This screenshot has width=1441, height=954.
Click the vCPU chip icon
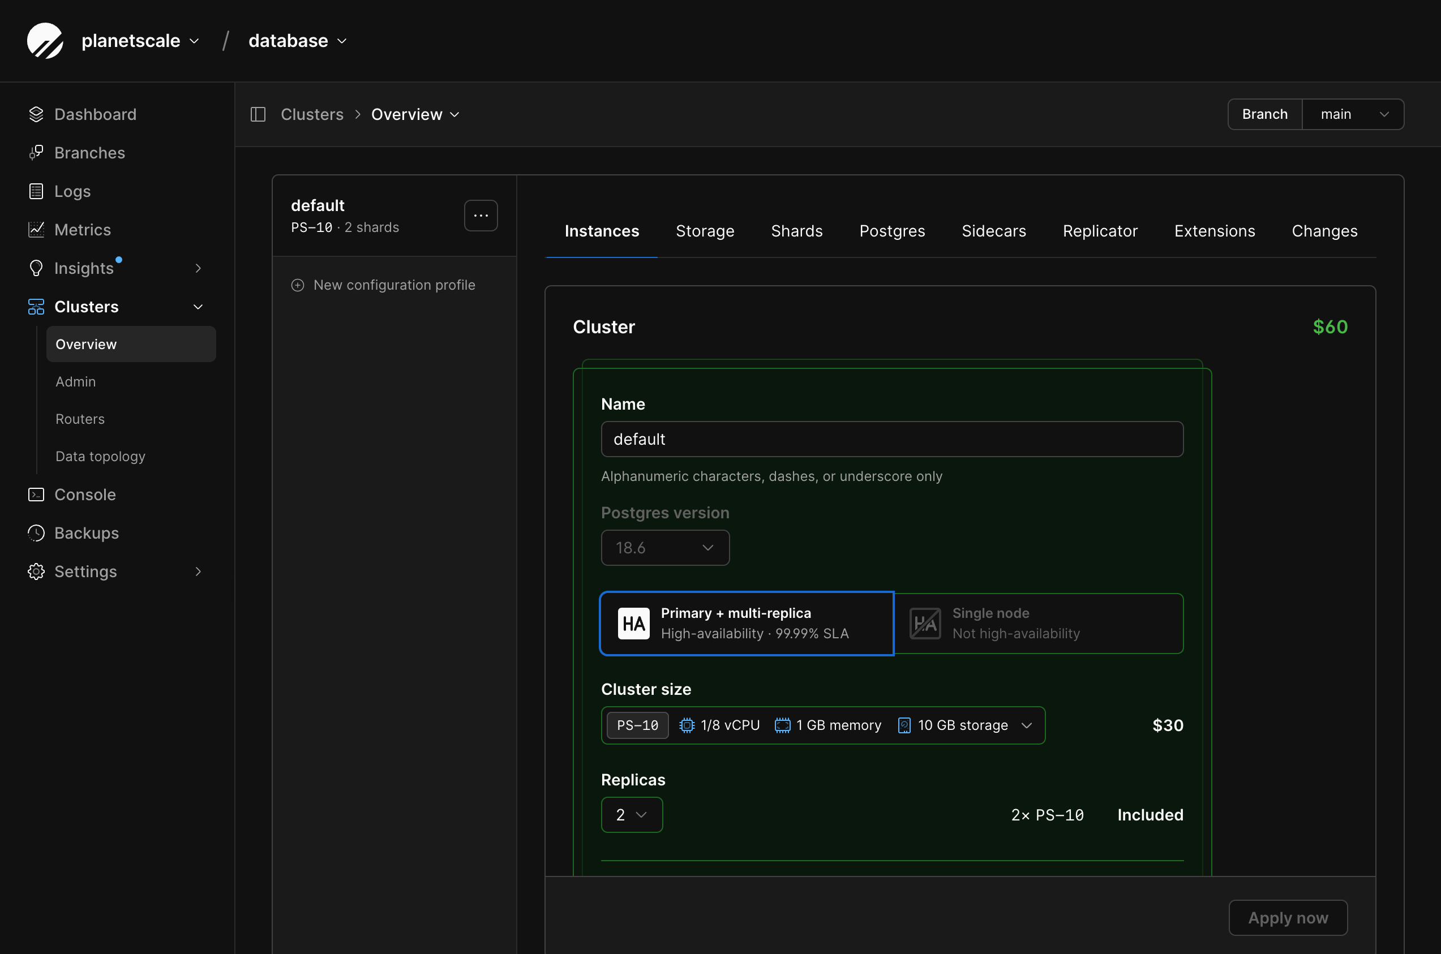coord(687,725)
